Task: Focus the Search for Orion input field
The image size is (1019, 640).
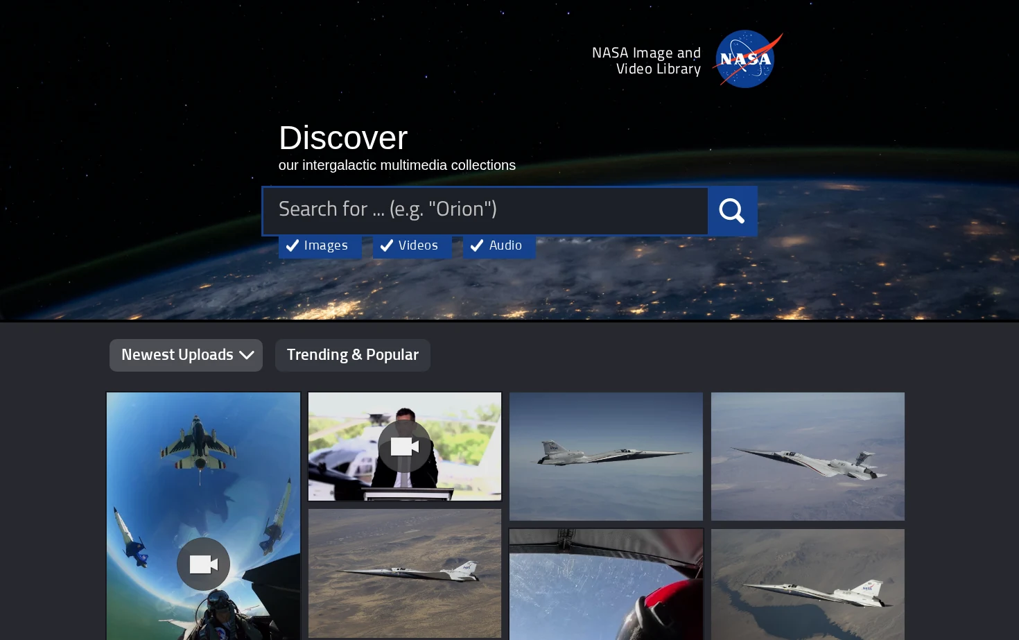Action: (485, 211)
